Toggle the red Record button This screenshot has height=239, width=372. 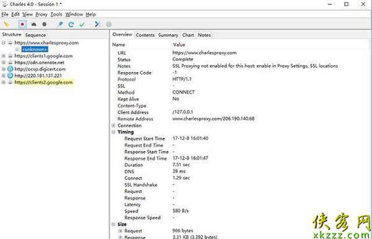[x=22, y=24]
